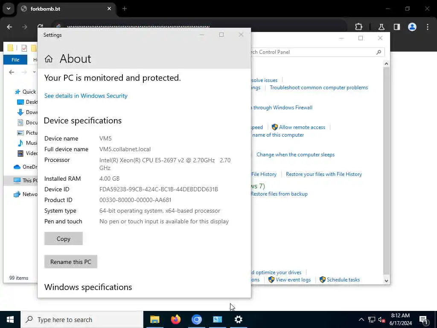Select the Device ID value text
437x328 pixels.
(159, 189)
